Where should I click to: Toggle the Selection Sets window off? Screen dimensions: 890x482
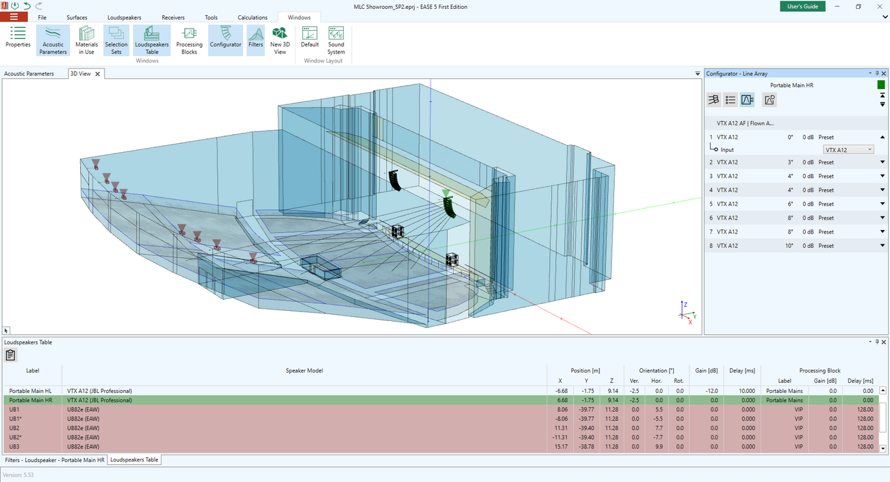pyautogui.click(x=116, y=40)
